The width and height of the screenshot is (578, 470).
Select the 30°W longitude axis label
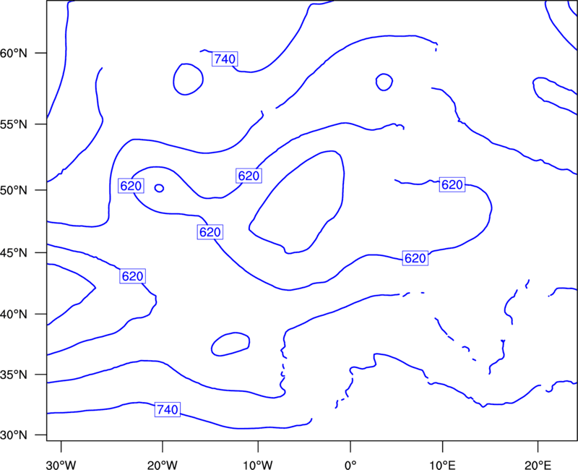61,465
